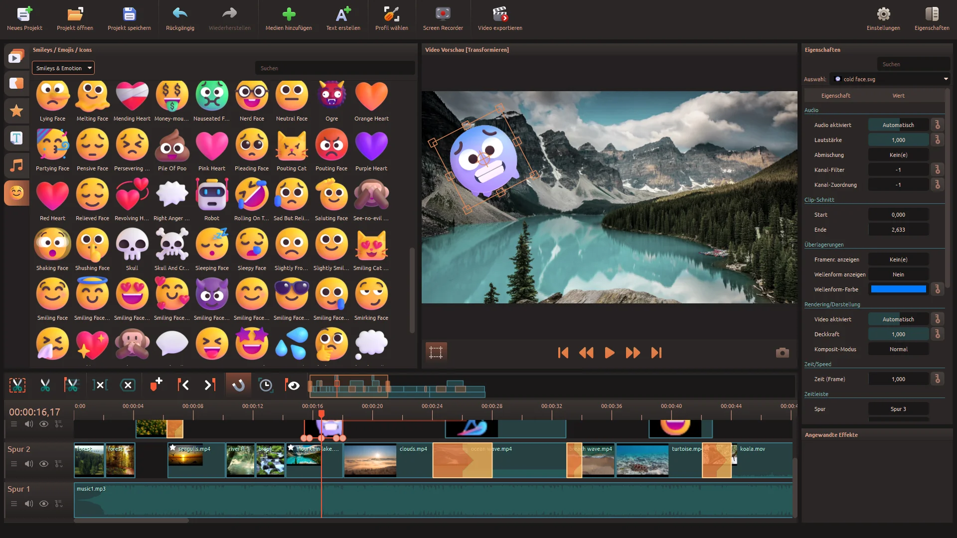957x538 pixels.
Task: Open Framenr. anzeigen dropdown
Action: (898, 260)
